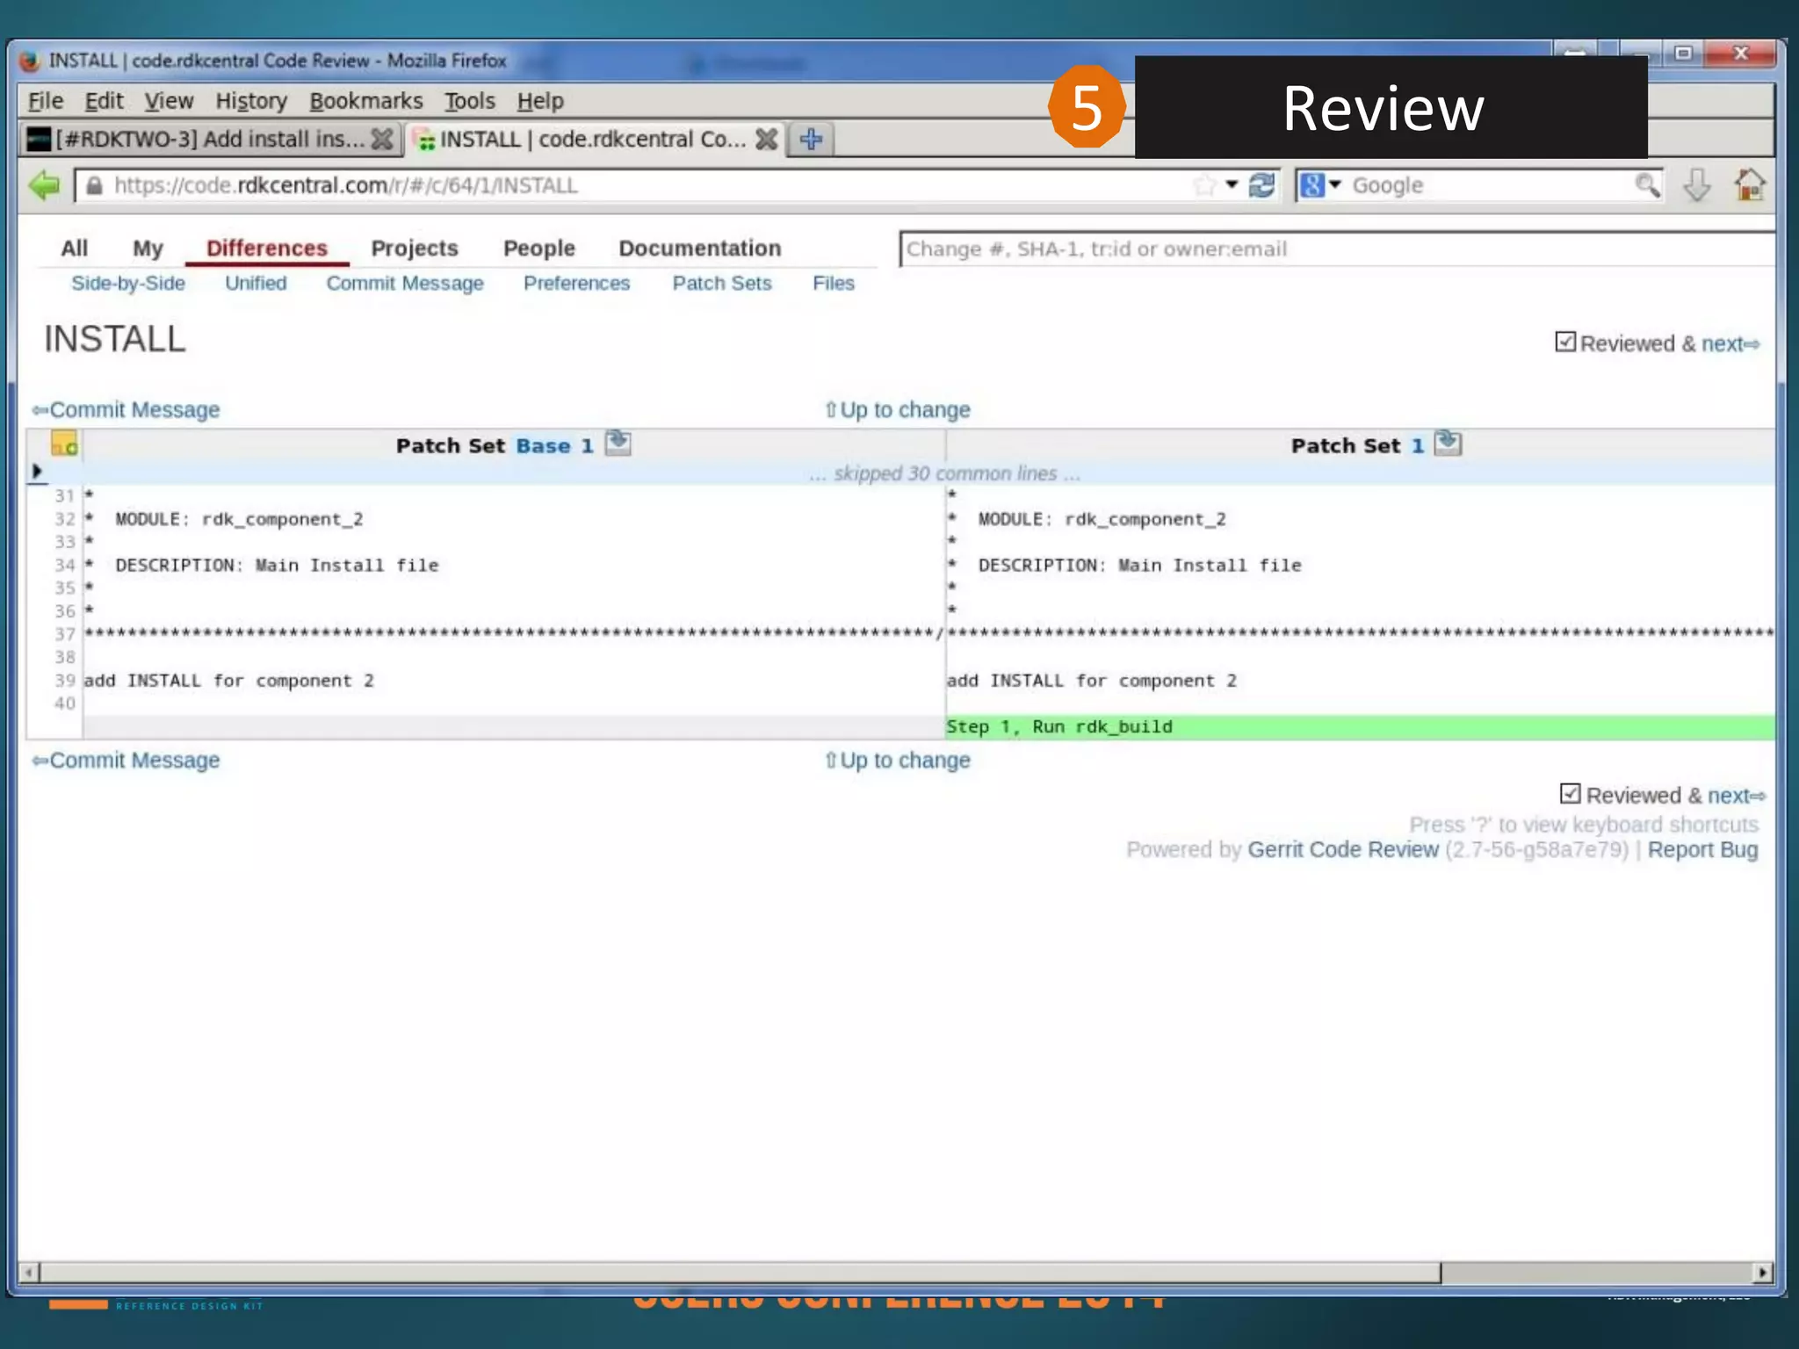Click the top 'next' link

pyautogui.click(x=1730, y=343)
